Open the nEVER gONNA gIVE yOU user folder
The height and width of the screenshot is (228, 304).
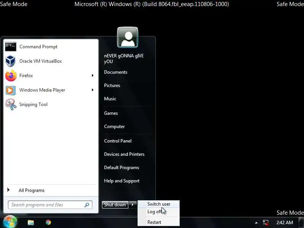click(x=124, y=59)
